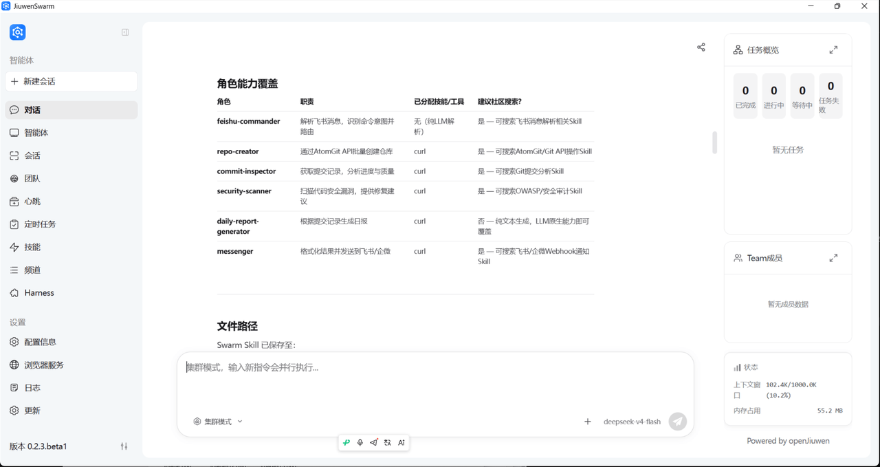Open the 技能 page

(x=71, y=247)
